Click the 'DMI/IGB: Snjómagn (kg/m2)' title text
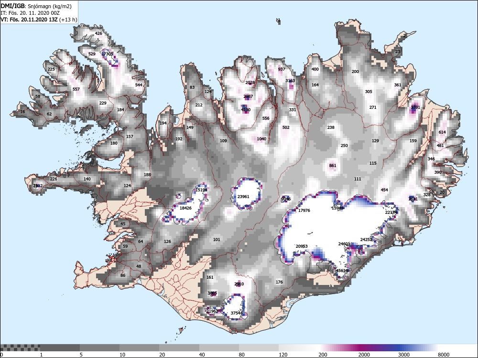The height and width of the screenshot is (358, 478). (x=36, y=6)
